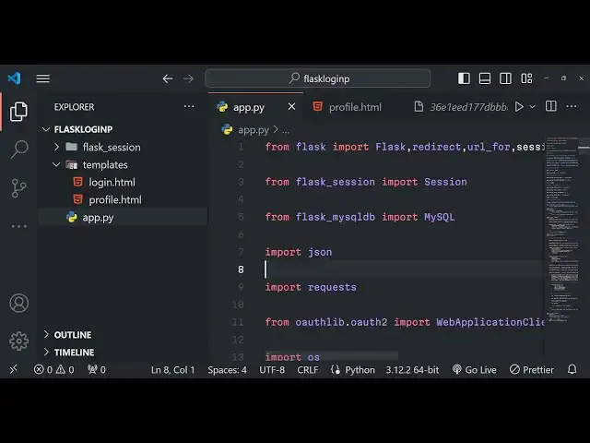Open Customize Layout options
590x443 pixels.
click(526, 78)
